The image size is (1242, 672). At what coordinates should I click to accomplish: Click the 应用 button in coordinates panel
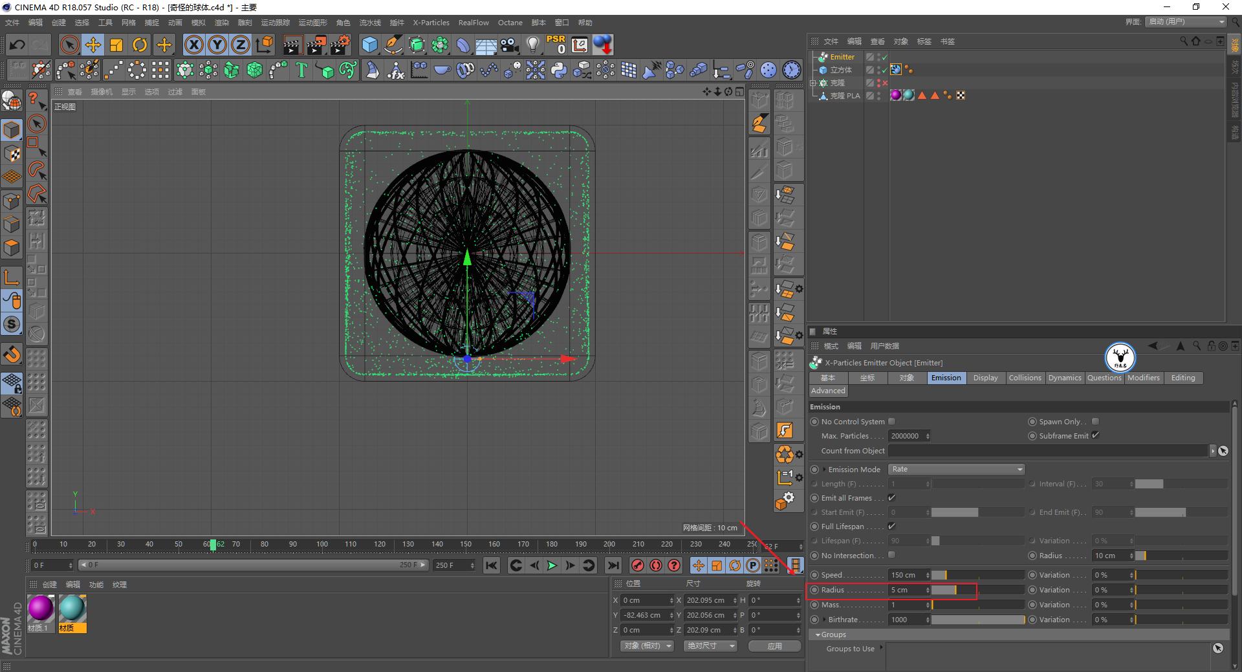point(774,645)
